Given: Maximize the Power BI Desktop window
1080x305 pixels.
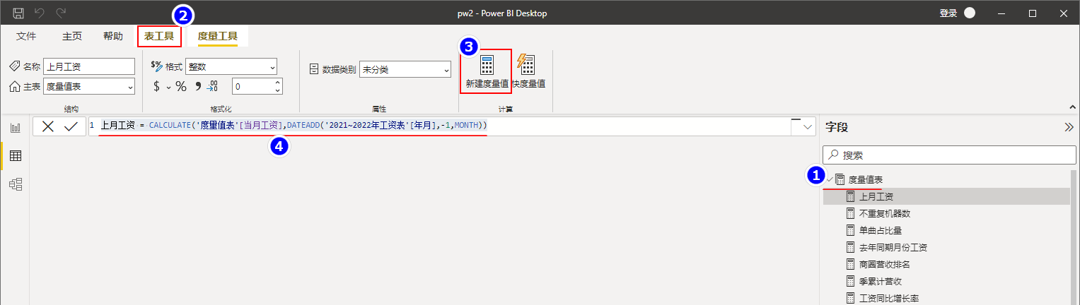Looking at the screenshot, I should [x=1033, y=13].
